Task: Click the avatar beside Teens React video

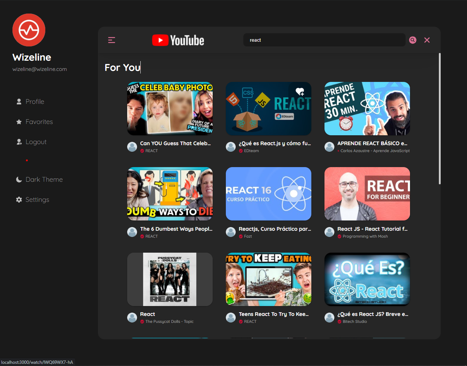Action: click(x=231, y=317)
